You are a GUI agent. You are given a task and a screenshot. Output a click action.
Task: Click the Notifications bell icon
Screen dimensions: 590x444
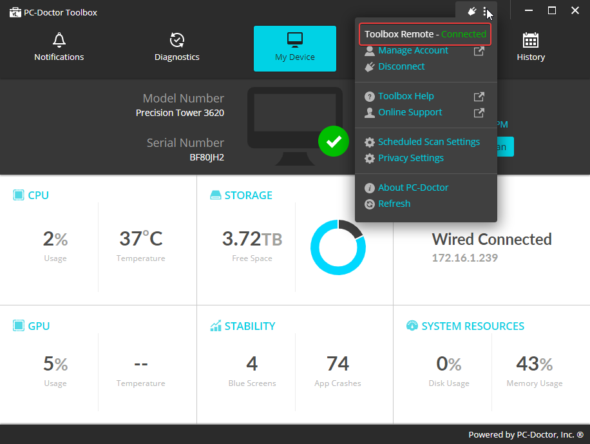[x=59, y=40]
